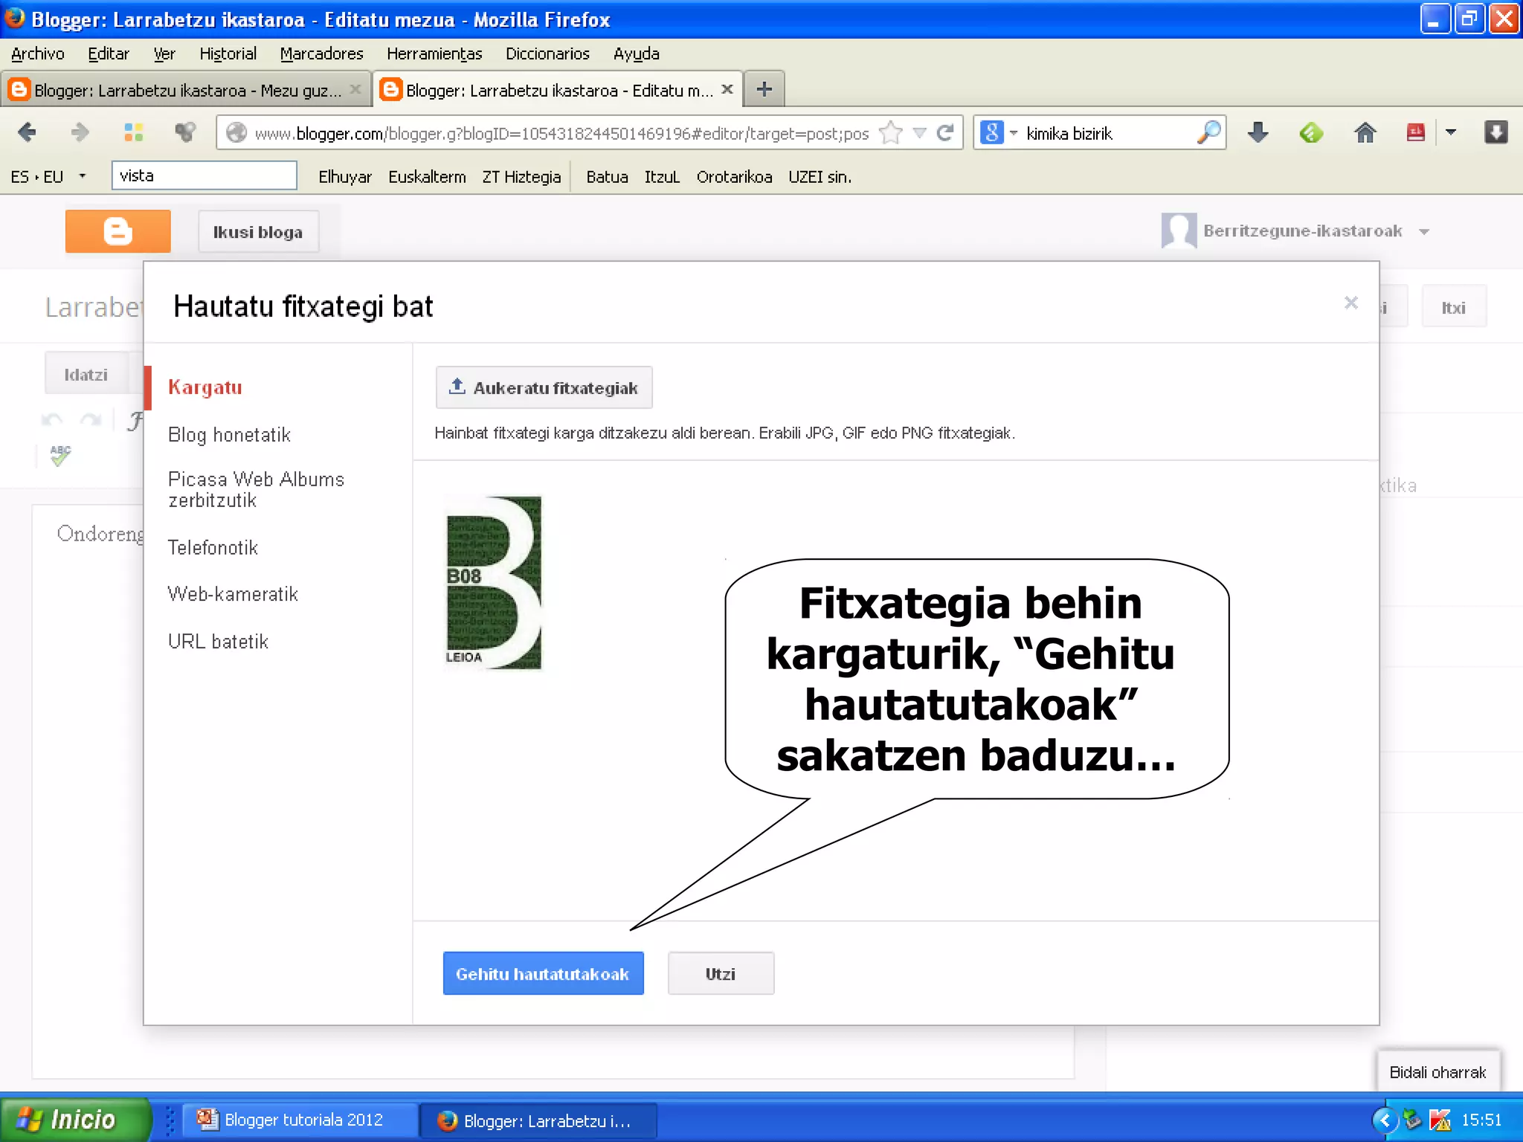
Task: Open the ES EU language dropdown
Action: [x=83, y=176]
